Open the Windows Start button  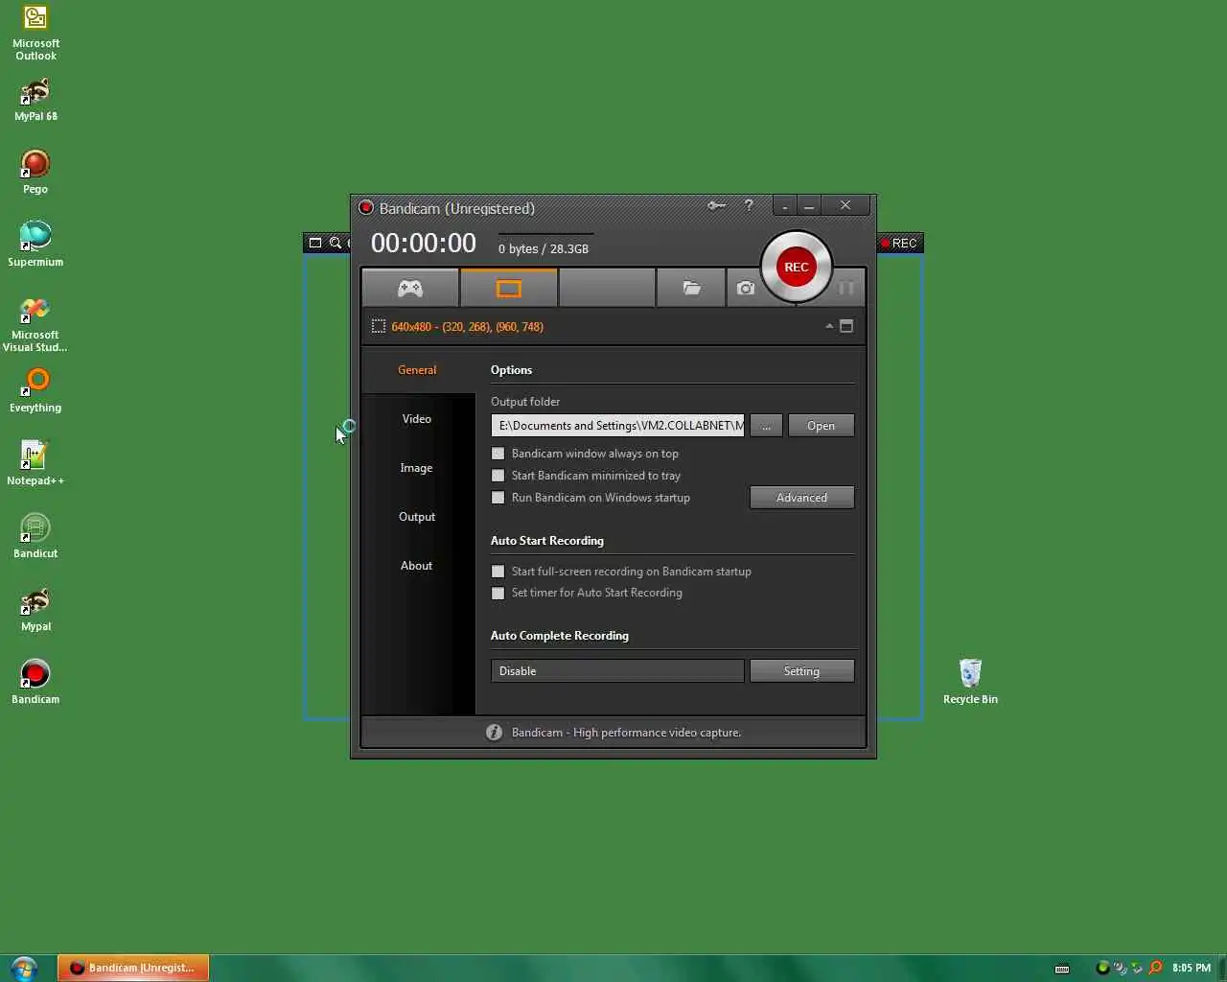coord(23,968)
